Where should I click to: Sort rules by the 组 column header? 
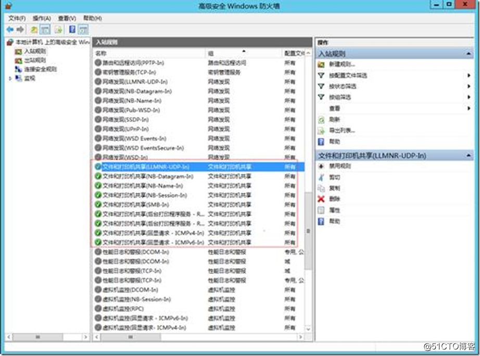(x=244, y=53)
